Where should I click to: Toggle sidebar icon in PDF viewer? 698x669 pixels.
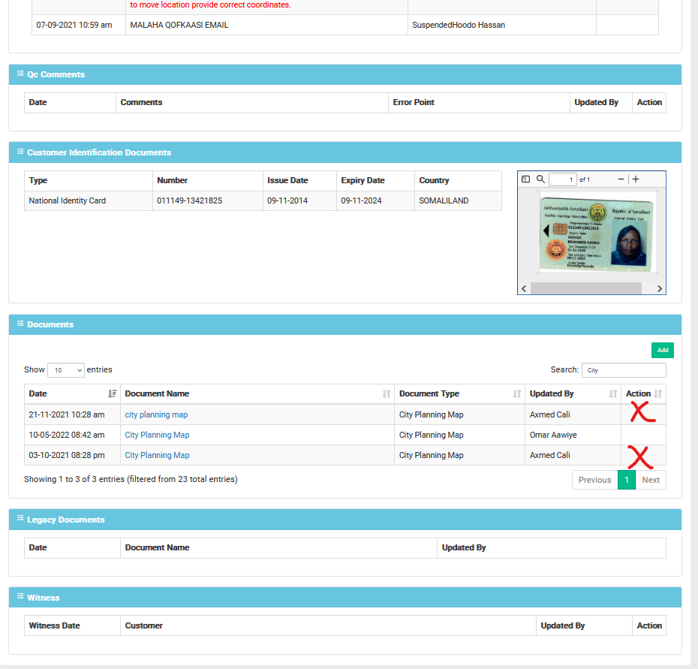click(x=525, y=179)
